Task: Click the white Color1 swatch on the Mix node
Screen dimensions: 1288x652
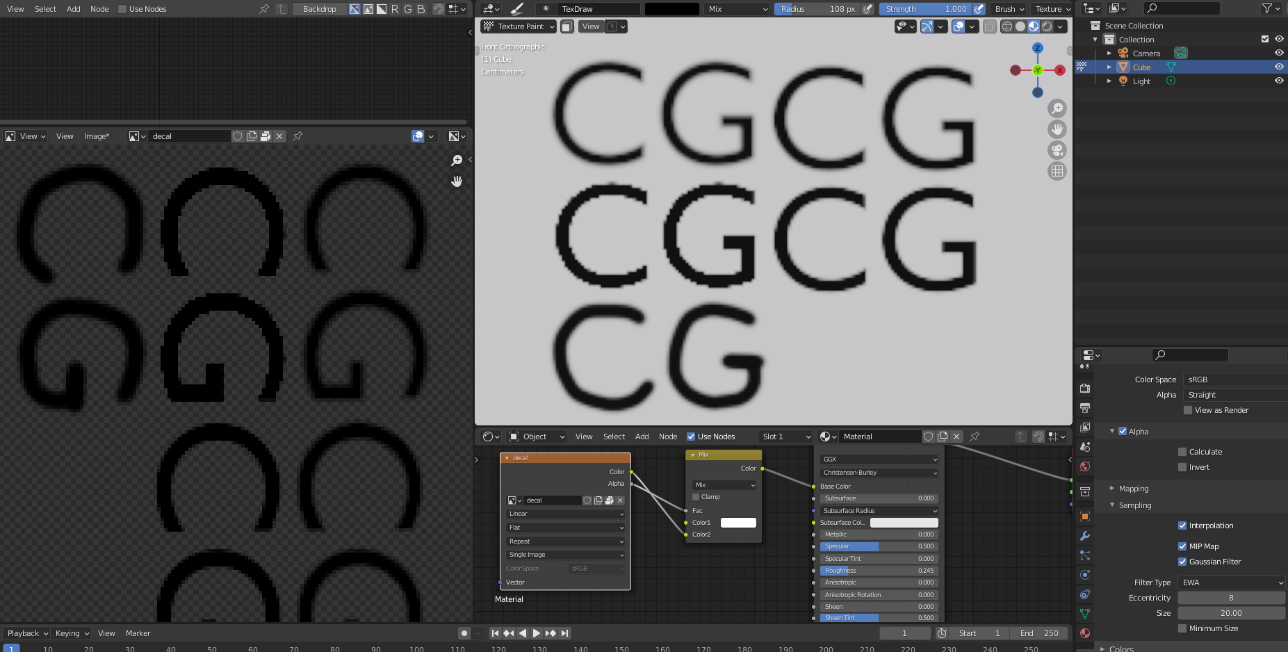Action: pyautogui.click(x=738, y=523)
